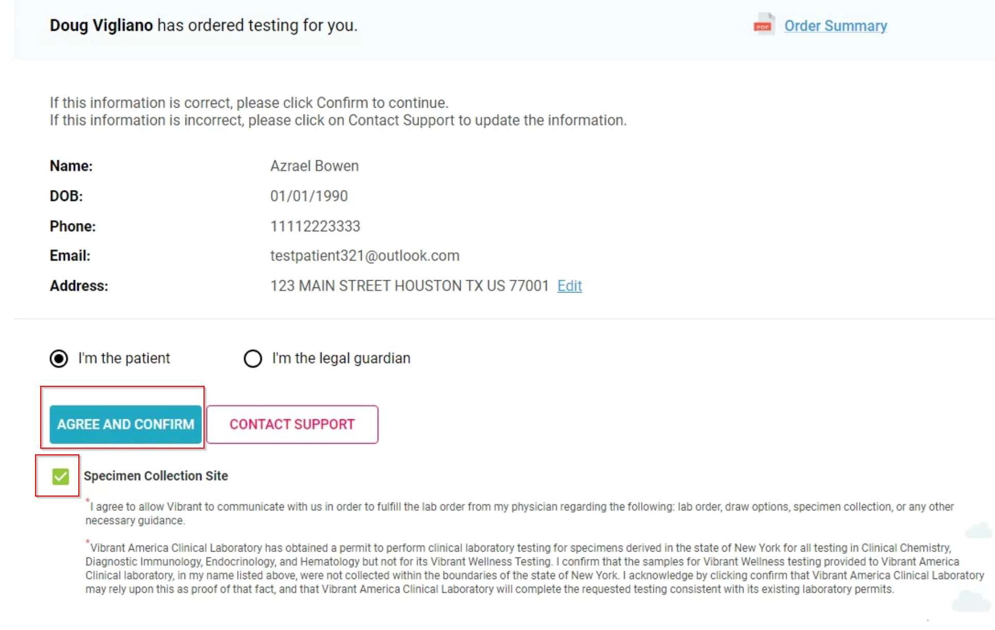Choose the "I'm the legal guardian" option
Screen dimensions: 995x630
click(x=253, y=359)
